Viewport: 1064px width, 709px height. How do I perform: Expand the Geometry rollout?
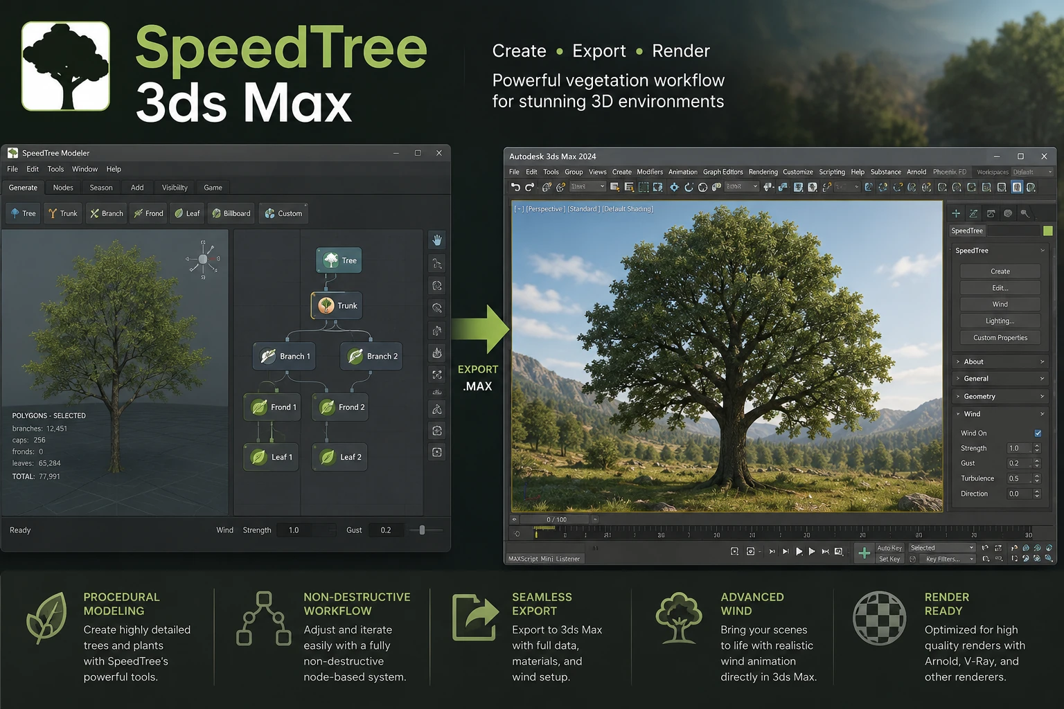[x=1000, y=396]
